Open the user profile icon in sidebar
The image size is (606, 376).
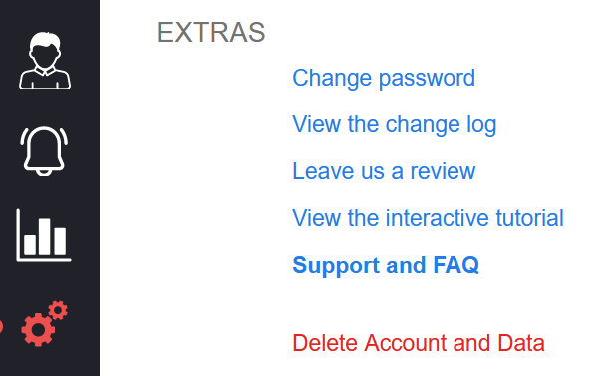point(45,61)
